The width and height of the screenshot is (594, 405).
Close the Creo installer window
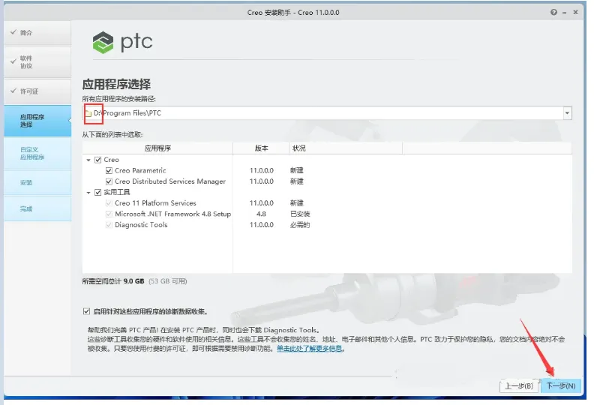point(575,12)
